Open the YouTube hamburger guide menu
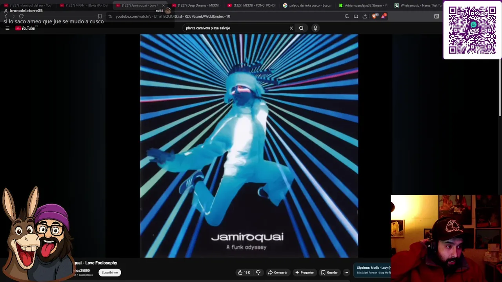 7,28
